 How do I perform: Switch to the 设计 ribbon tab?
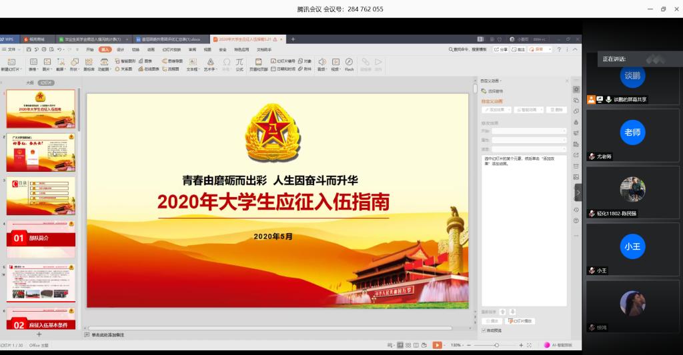point(120,49)
